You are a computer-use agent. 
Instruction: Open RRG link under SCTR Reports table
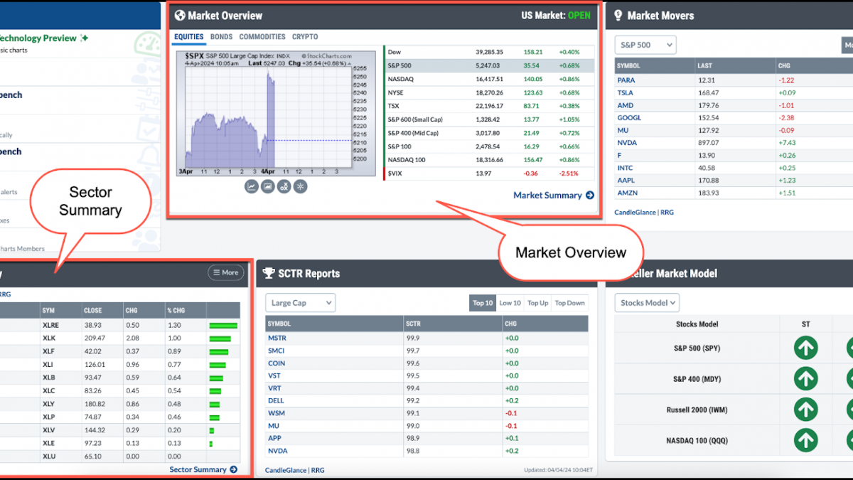coord(318,470)
